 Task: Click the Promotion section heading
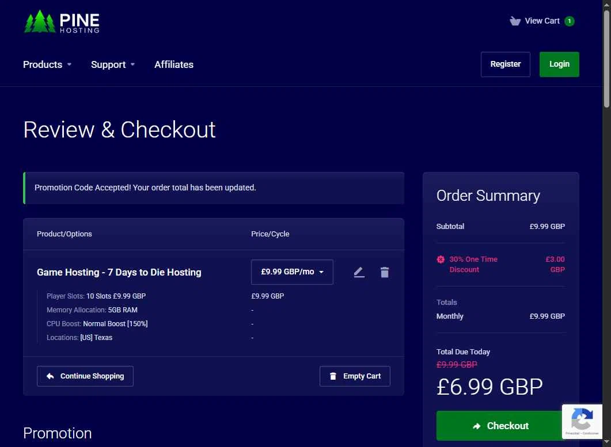coord(57,433)
